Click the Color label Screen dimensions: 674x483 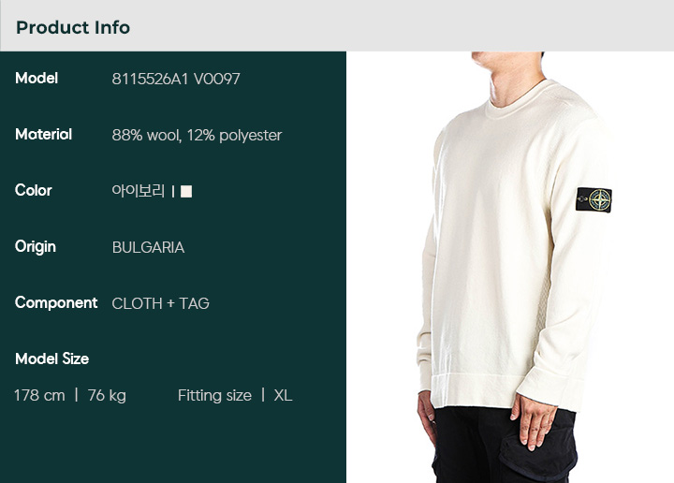pos(34,190)
